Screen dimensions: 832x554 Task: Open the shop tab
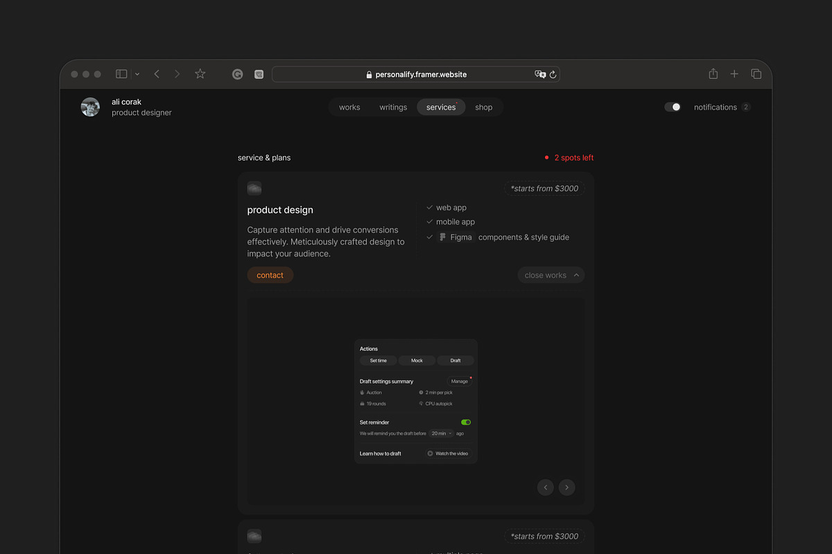(484, 107)
